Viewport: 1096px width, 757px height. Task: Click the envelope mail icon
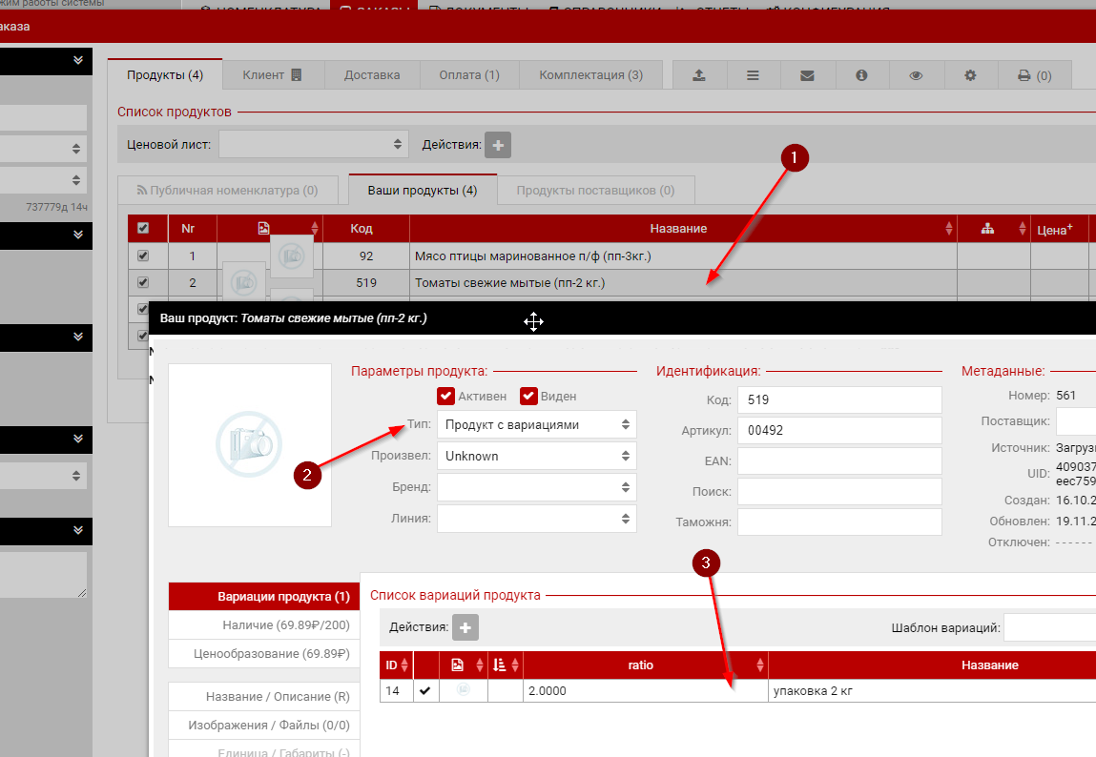pyautogui.click(x=807, y=75)
